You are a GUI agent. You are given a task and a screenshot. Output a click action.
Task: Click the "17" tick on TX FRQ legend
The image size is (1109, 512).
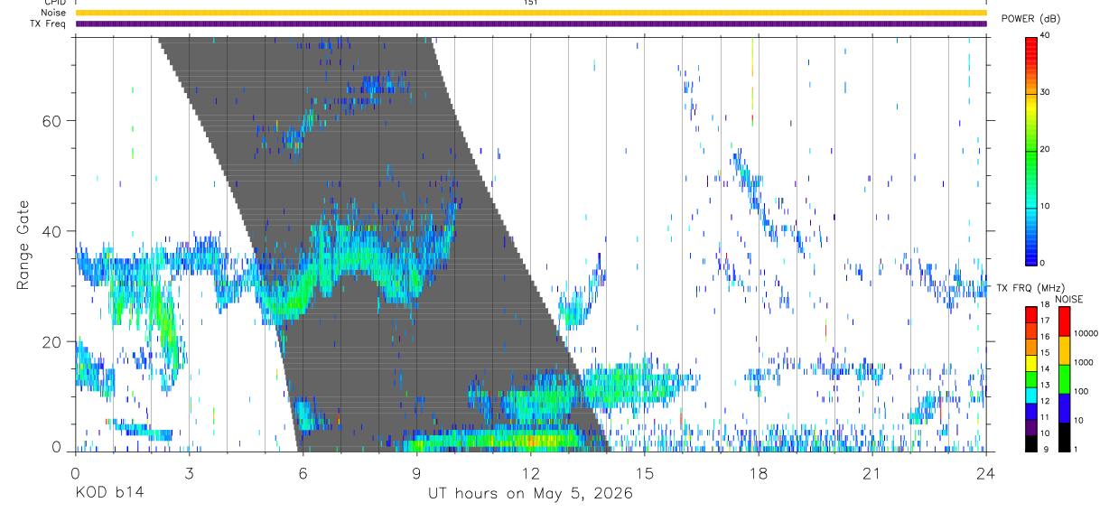coord(1045,321)
